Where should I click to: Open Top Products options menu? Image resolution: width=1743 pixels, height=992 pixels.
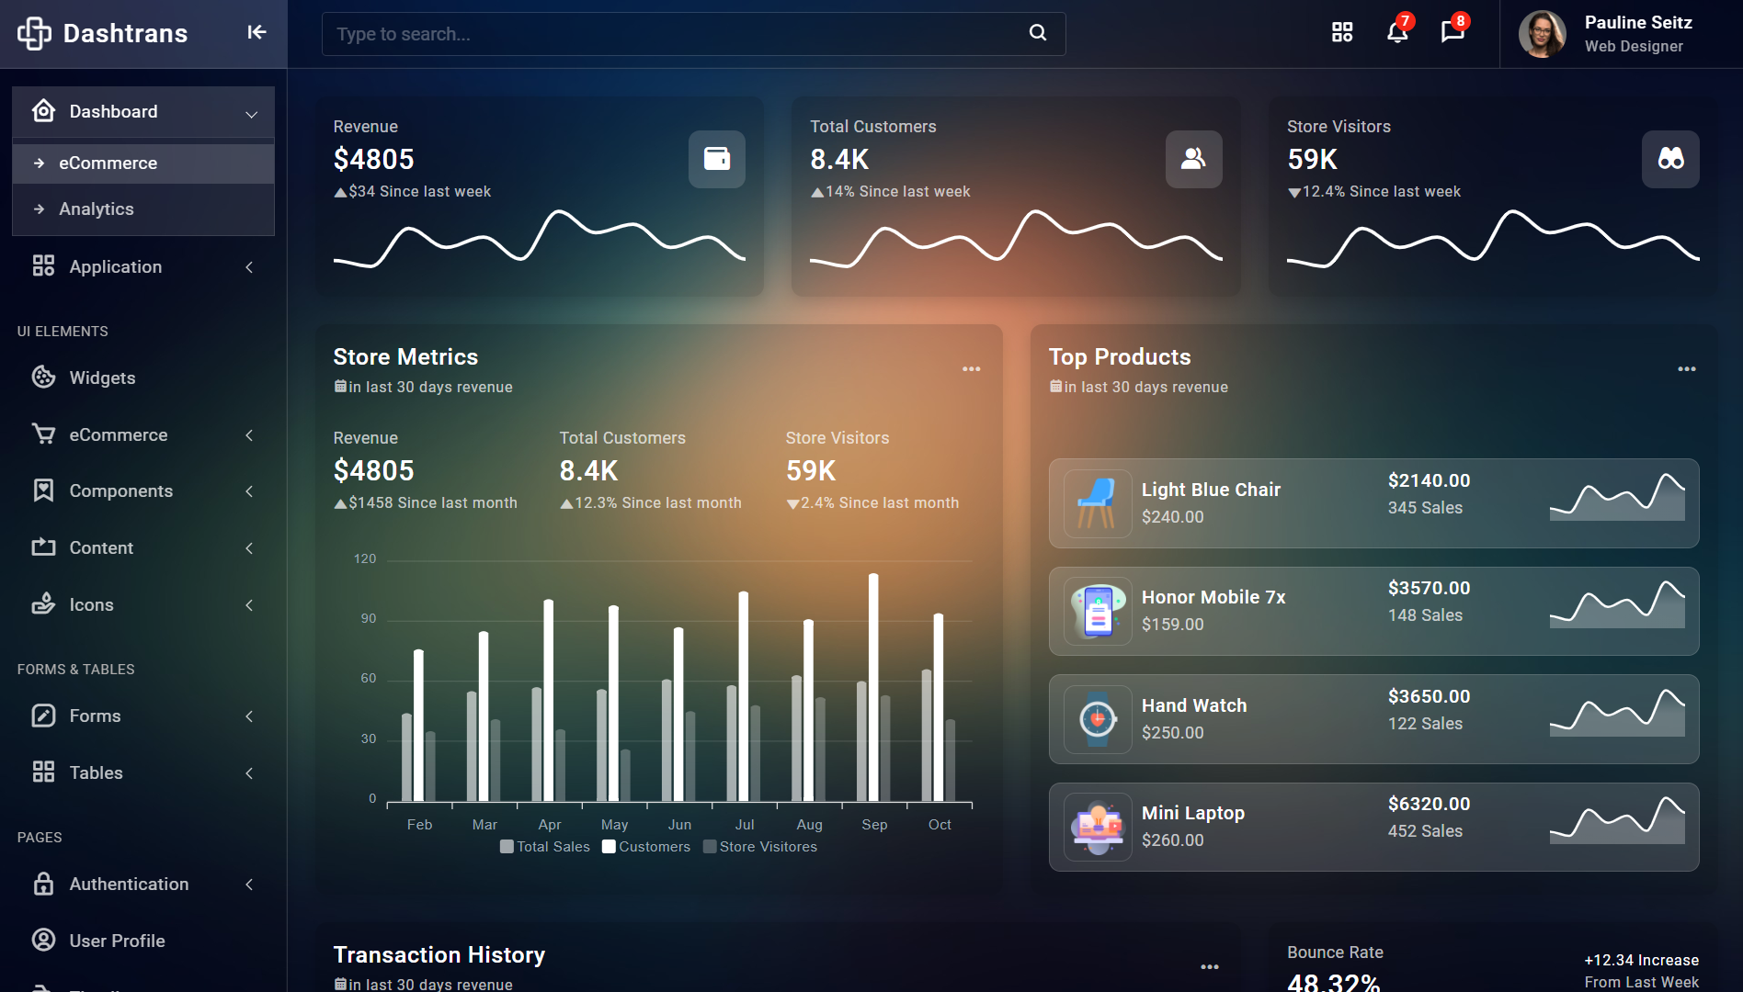[x=1686, y=369]
